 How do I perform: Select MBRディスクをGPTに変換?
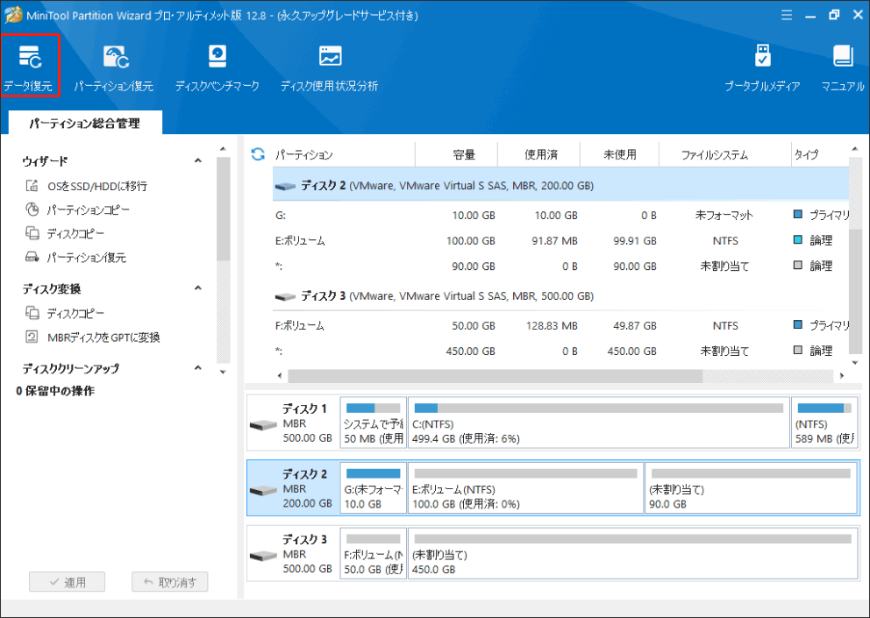93,337
